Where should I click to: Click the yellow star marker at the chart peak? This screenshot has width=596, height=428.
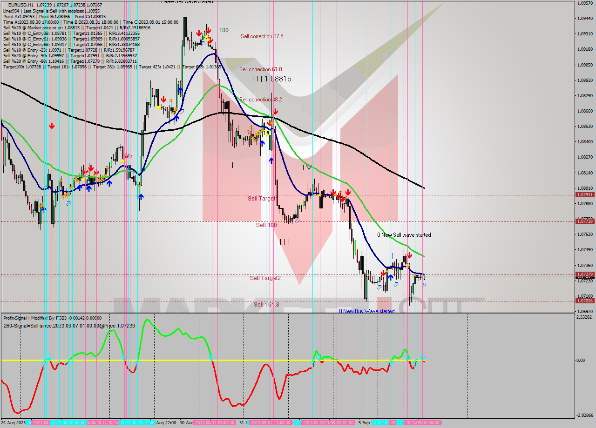click(206, 37)
